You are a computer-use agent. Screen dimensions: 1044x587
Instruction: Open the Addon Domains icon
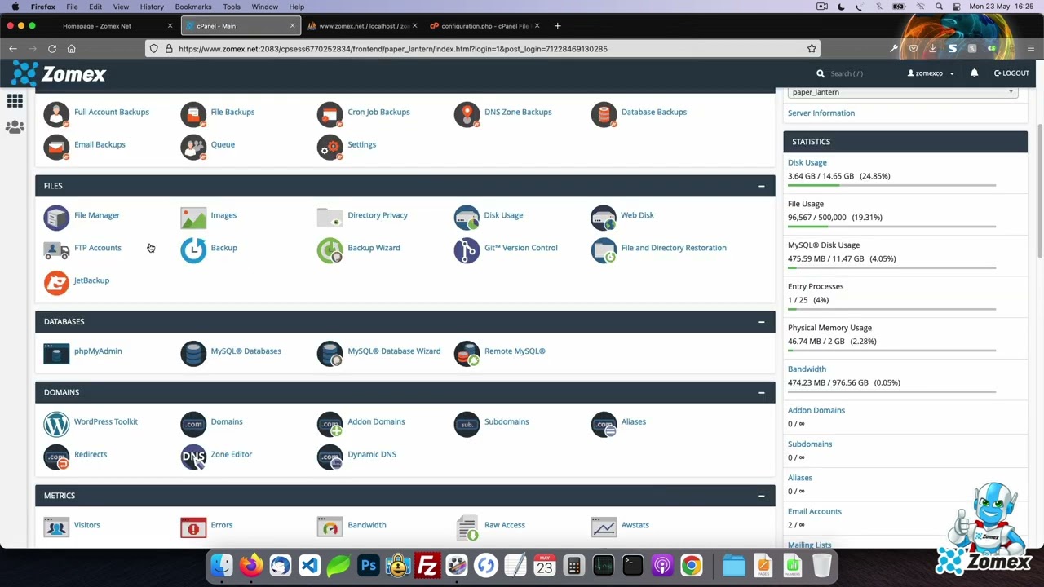(330, 425)
